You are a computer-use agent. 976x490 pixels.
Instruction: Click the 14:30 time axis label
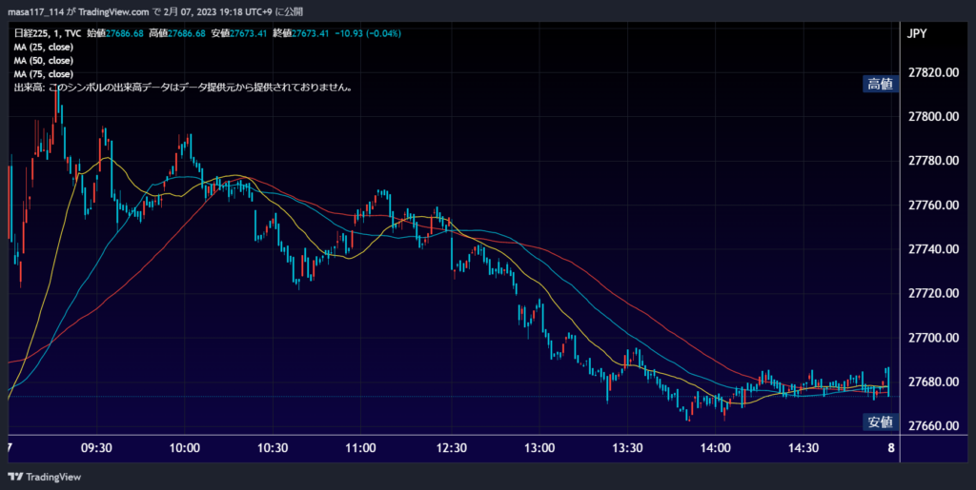click(803, 448)
